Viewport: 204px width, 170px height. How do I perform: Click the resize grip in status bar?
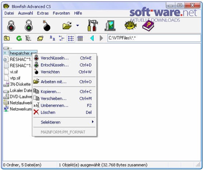[x=198, y=165]
